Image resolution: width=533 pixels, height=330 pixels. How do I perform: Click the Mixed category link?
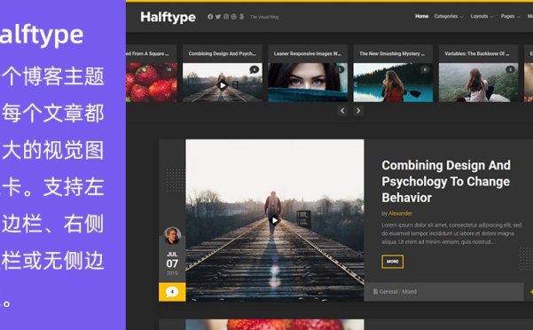tap(409, 292)
